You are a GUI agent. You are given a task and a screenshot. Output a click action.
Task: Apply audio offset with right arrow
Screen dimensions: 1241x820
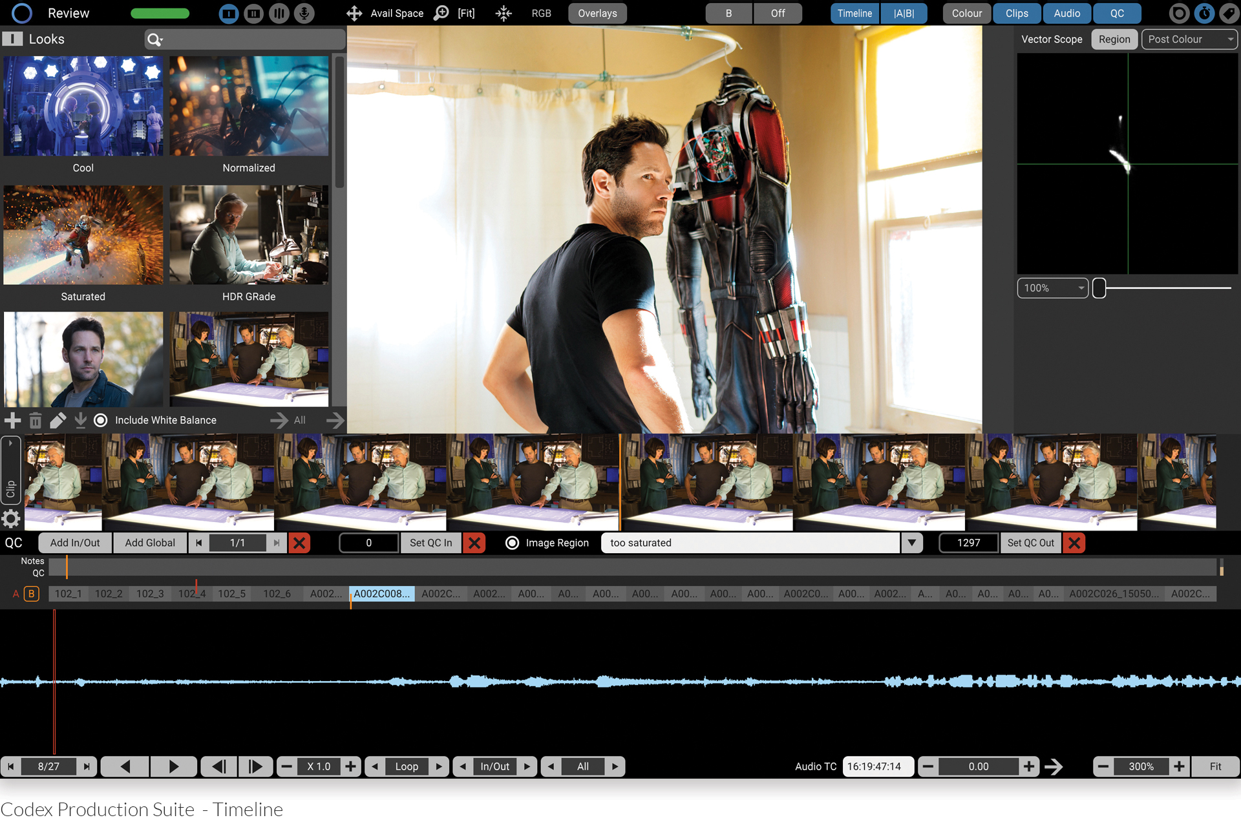[1054, 766]
